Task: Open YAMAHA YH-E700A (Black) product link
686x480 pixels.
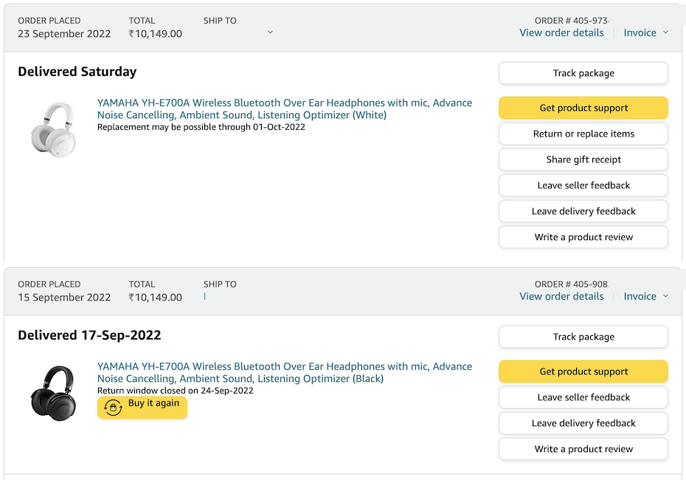Action: click(x=284, y=372)
